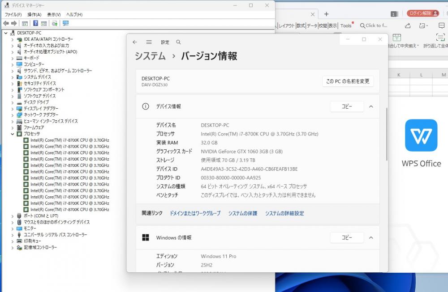Click the keyboard device icon in tree
The image size is (448, 292).
click(19, 58)
